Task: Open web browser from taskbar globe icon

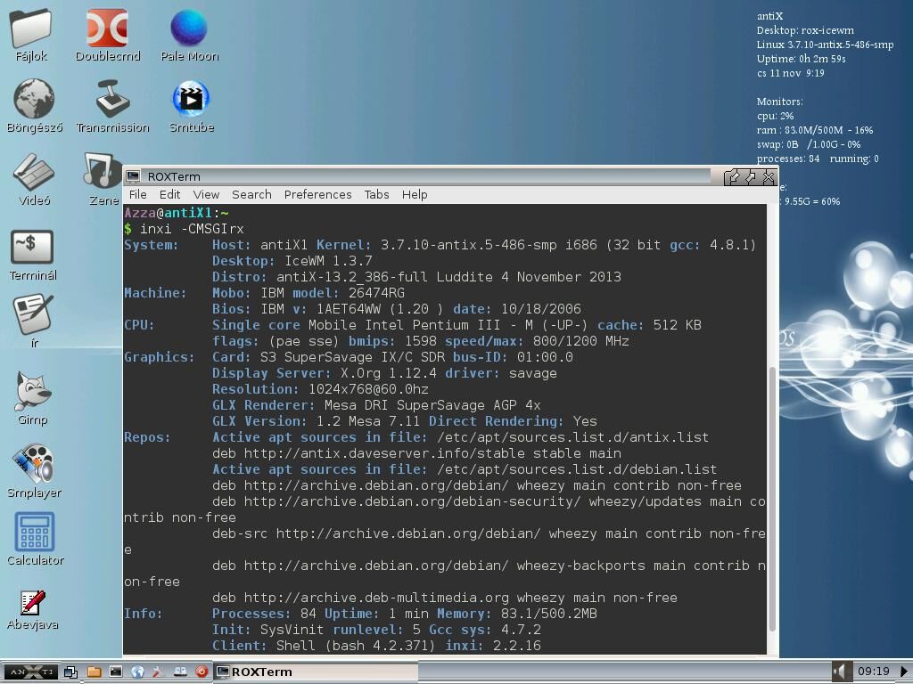Action: point(137,672)
